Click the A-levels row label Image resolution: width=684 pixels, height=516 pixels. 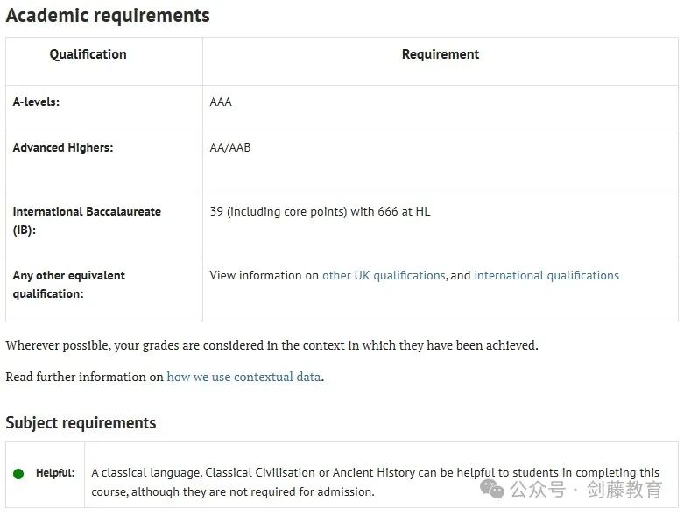[x=36, y=102]
